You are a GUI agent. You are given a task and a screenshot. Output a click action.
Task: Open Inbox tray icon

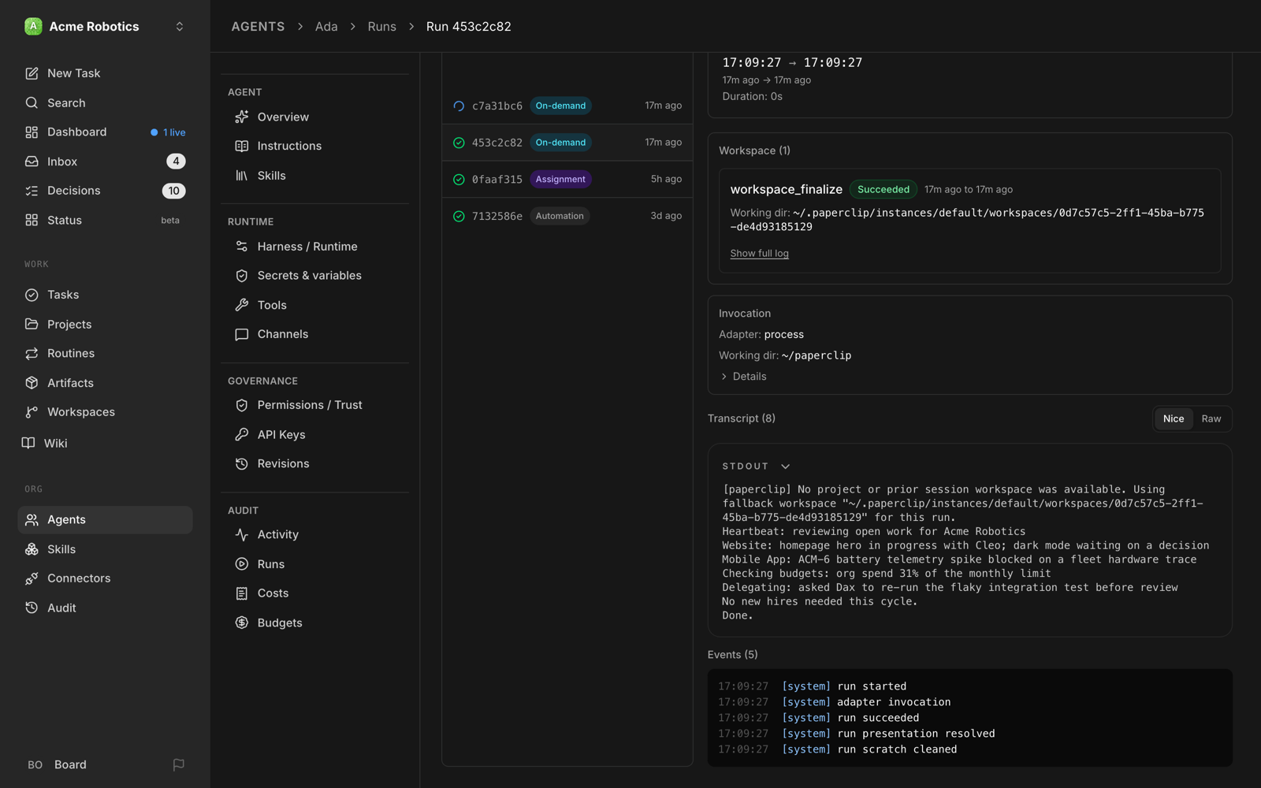pyautogui.click(x=32, y=162)
